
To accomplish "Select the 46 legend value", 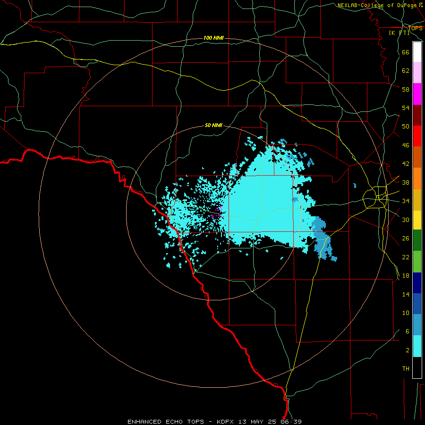I will click(x=406, y=145).
